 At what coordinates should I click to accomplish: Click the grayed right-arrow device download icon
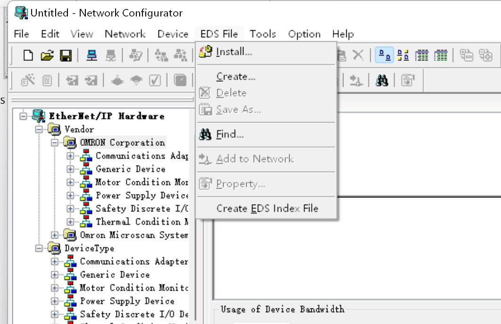(92, 80)
